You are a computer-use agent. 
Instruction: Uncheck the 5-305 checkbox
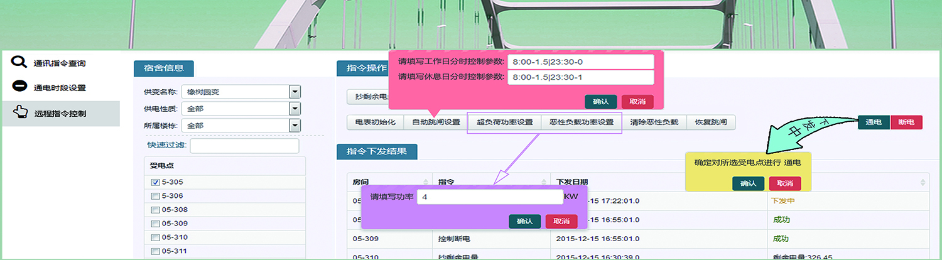click(x=155, y=182)
